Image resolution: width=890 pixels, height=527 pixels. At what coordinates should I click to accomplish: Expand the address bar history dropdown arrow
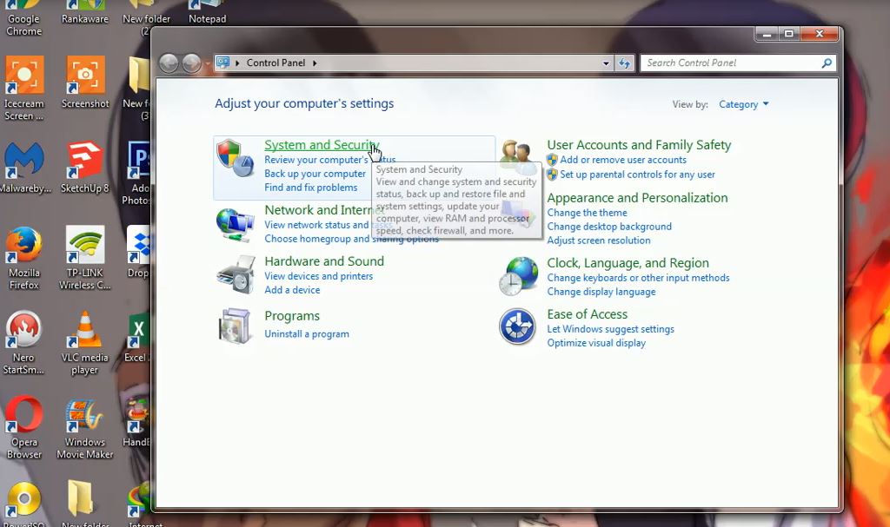click(x=606, y=63)
